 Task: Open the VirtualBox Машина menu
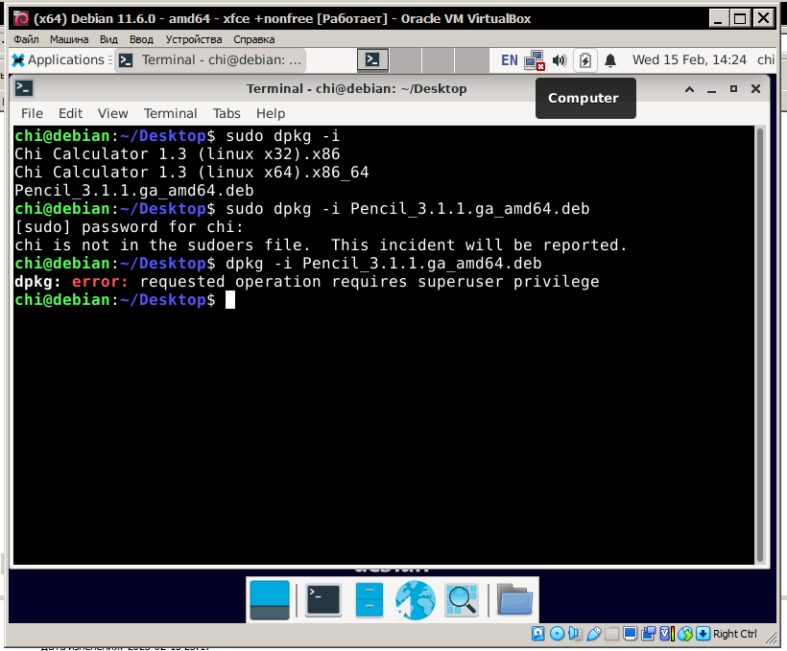pyautogui.click(x=69, y=39)
